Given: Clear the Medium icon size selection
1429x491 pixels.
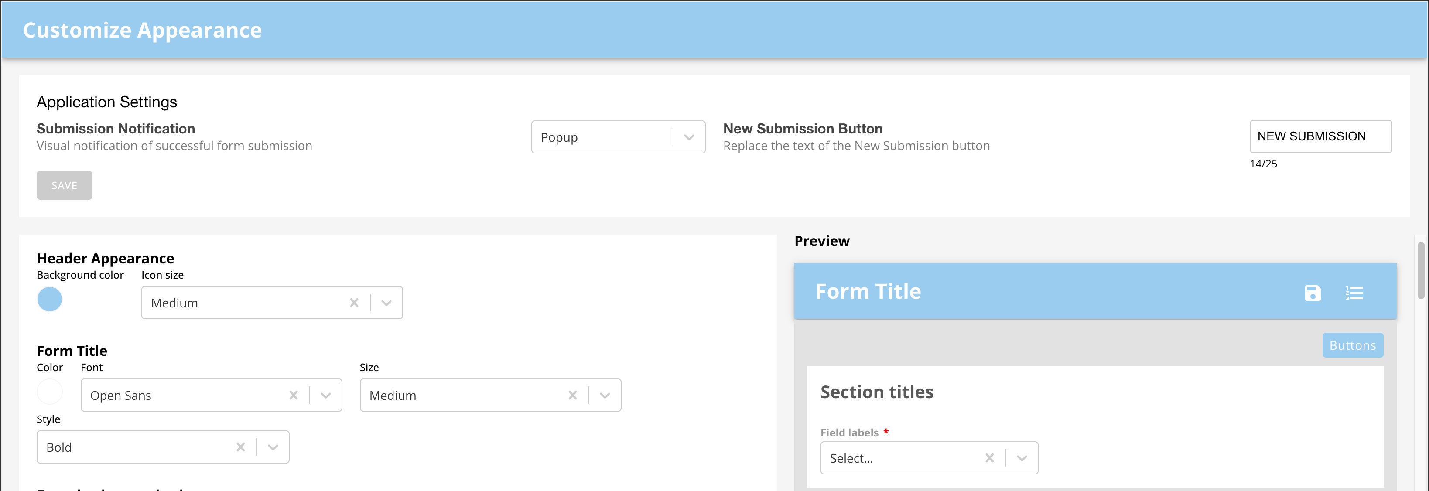Looking at the screenshot, I should pos(355,303).
